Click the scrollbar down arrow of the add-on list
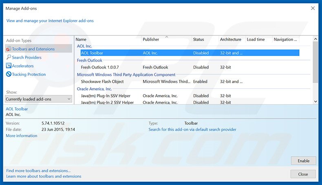322x185 pixels. 315,101
